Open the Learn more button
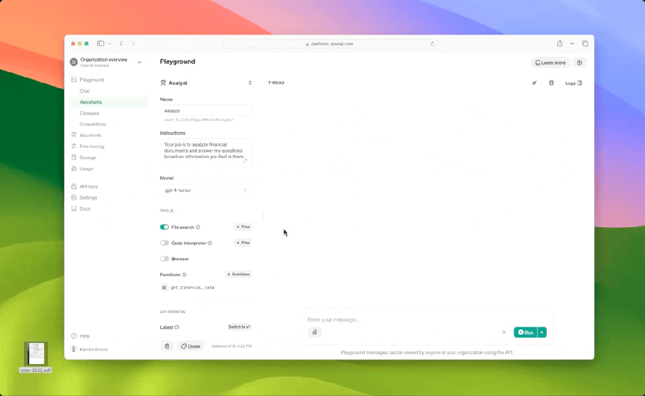The image size is (645, 396). [x=551, y=63]
